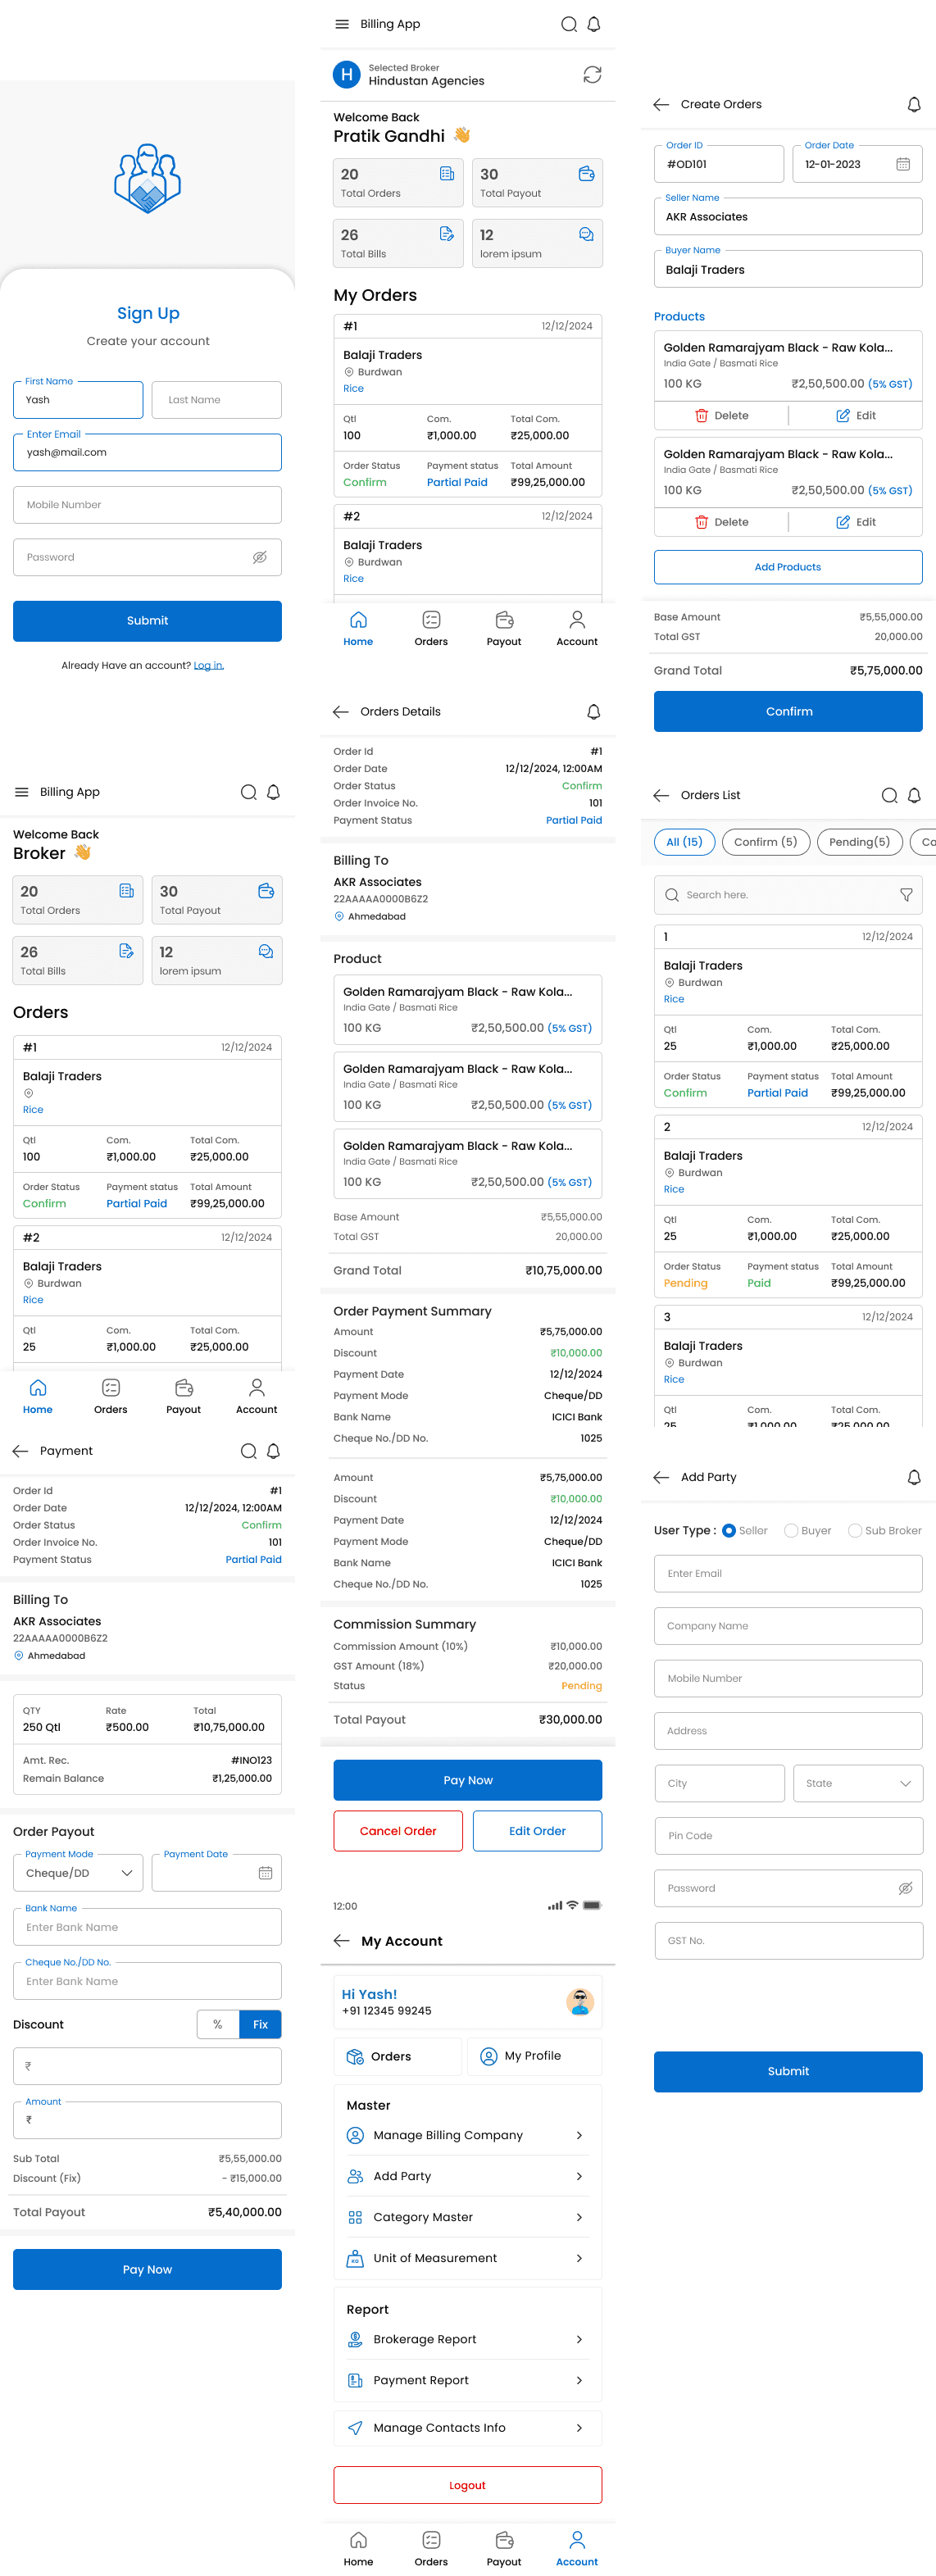Go back from Add Party screen
The image size is (936, 2576).
(x=661, y=1478)
